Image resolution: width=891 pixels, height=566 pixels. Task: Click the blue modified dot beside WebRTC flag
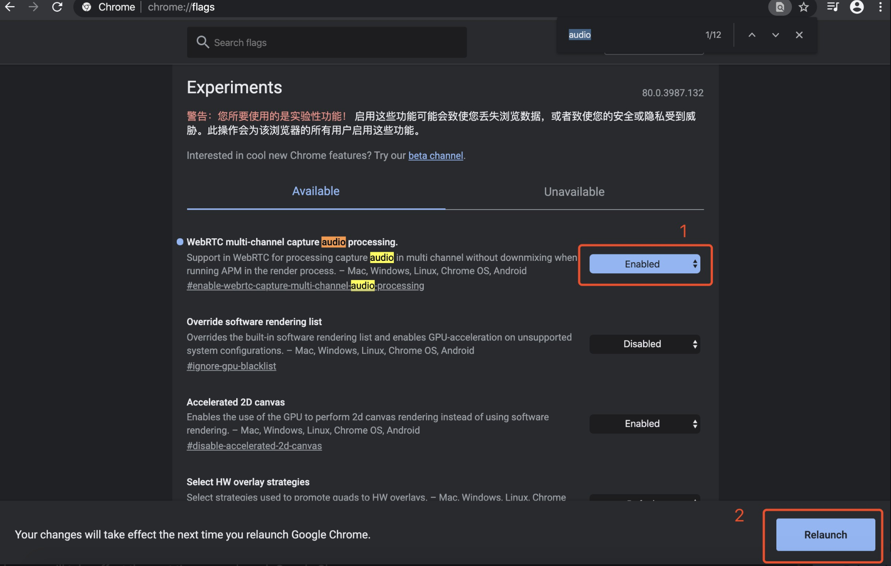[x=180, y=242]
